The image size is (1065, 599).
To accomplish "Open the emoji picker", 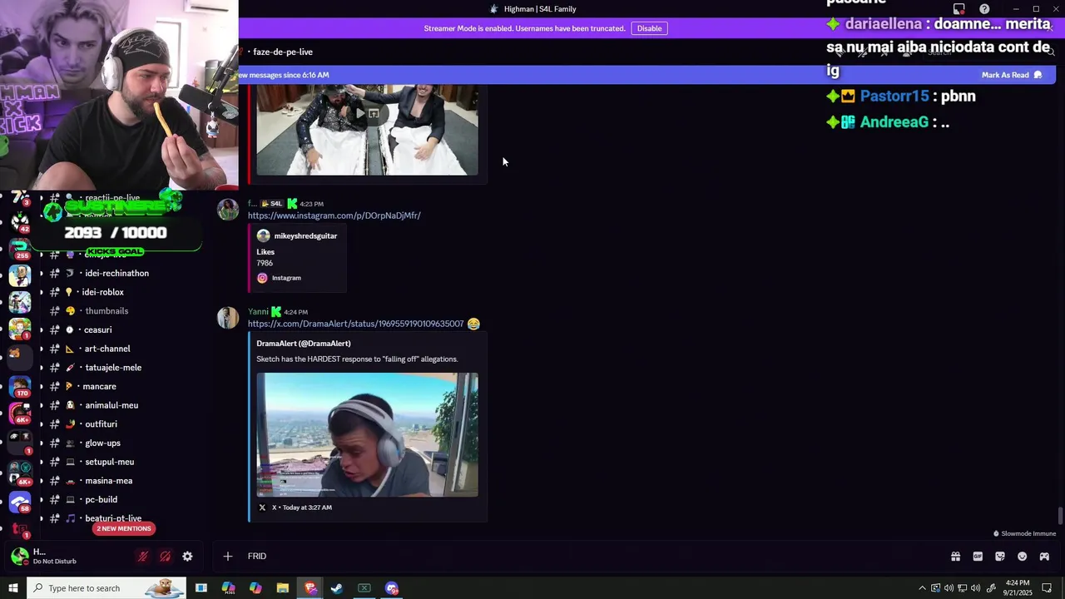I will 1023,557.
